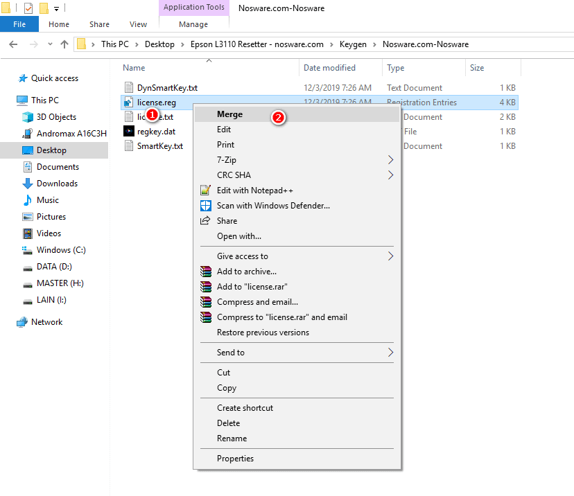574x496 pixels.
Task: Choose Delete from the context menu
Action: tap(297, 423)
